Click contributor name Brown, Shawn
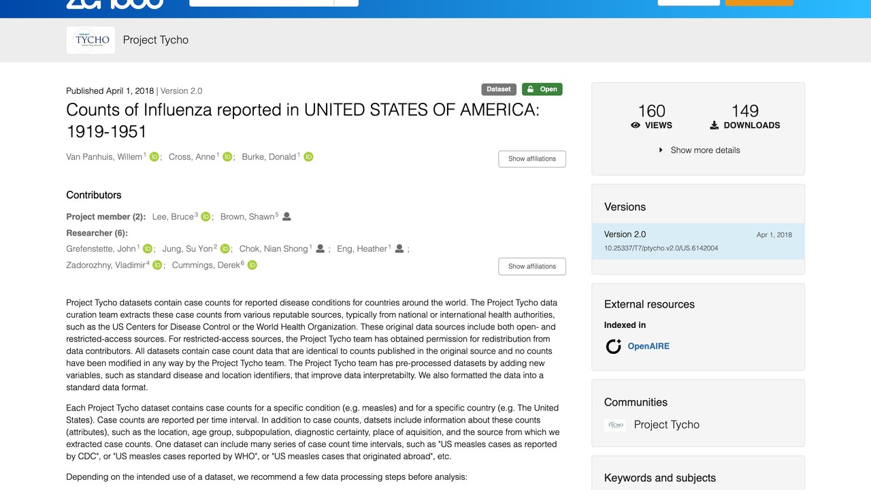This screenshot has height=490, width=871. point(247,216)
